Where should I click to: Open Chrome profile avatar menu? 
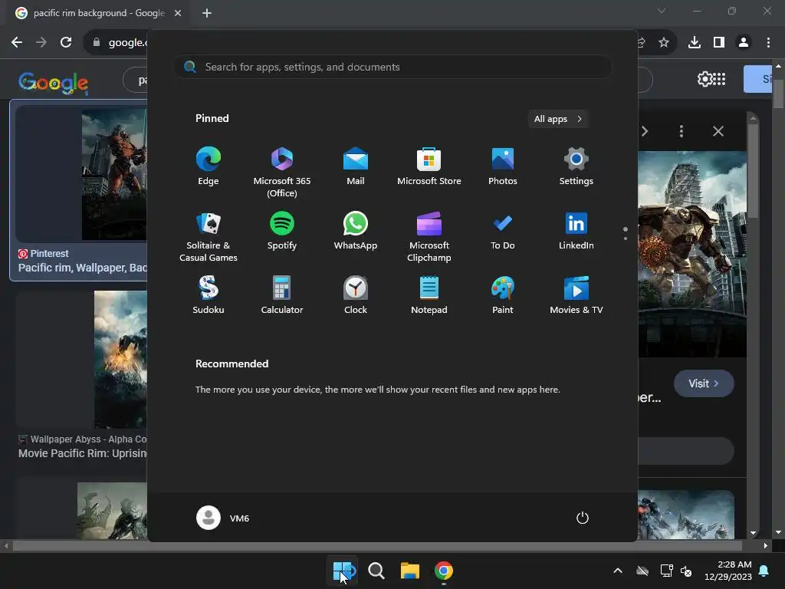coord(744,43)
